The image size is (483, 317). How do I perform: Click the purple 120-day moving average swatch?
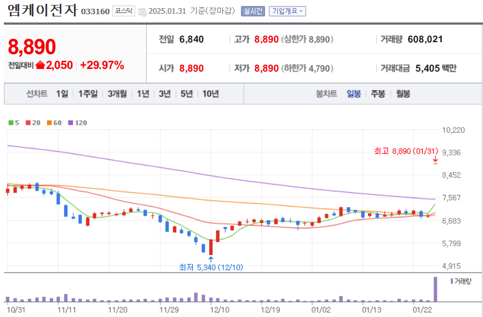pos(71,123)
